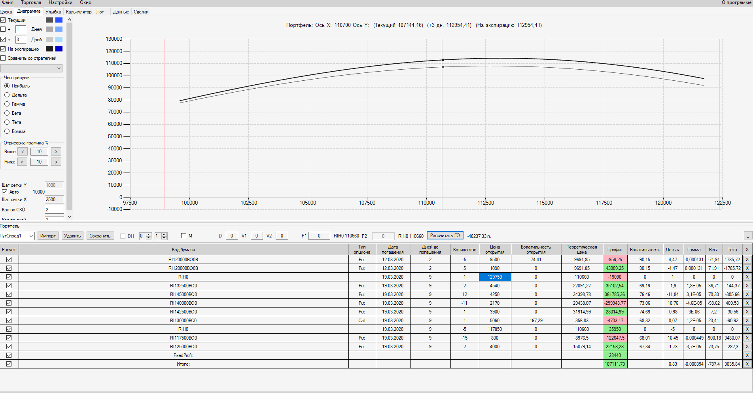
Task: Open the Окно menu
Action: [x=85, y=3]
